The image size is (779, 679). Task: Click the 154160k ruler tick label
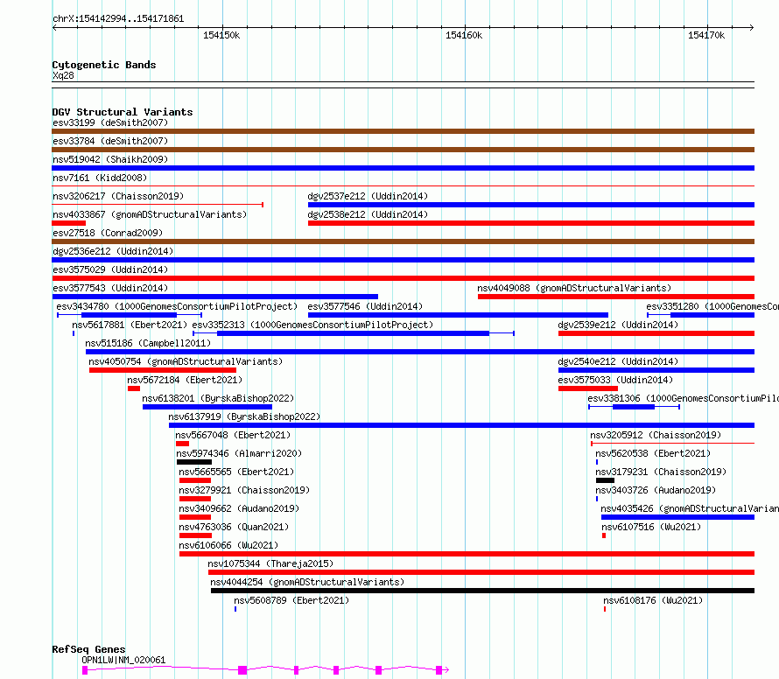click(x=464, y=35)
